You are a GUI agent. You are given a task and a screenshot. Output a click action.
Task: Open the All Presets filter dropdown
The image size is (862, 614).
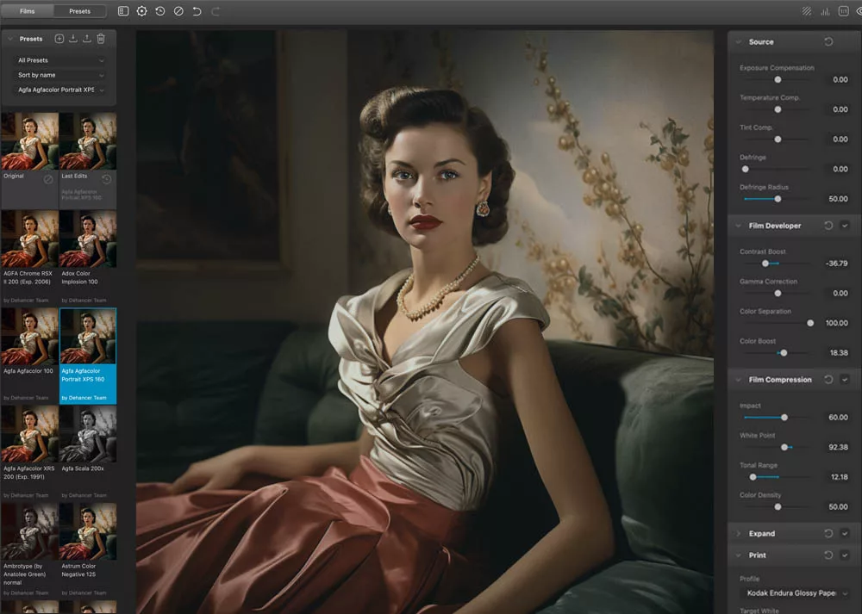[57, 60]
